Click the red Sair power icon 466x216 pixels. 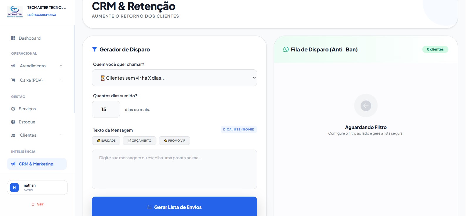pos(33,204)
